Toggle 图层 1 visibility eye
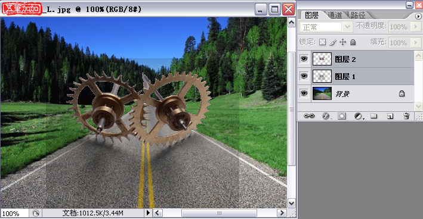The image size is (423, 219). (304, 76)
